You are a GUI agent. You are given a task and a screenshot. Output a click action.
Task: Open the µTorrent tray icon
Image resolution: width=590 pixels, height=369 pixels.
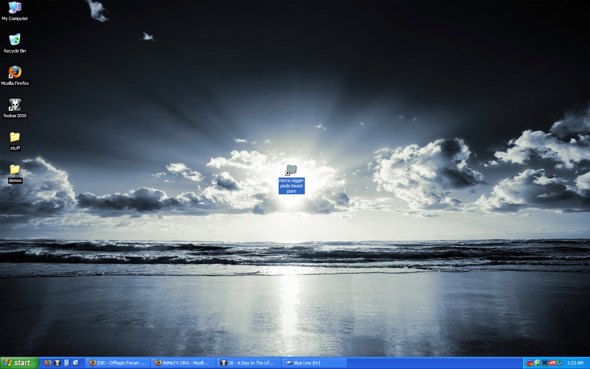tap(537, 363)
